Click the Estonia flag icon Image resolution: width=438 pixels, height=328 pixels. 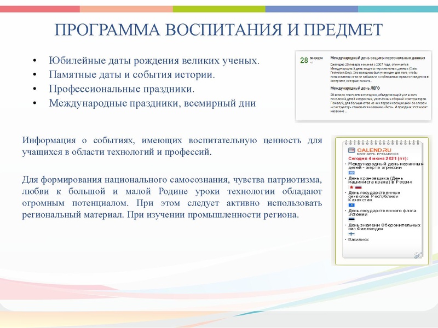pyautogui.click(x=353, y=219)
